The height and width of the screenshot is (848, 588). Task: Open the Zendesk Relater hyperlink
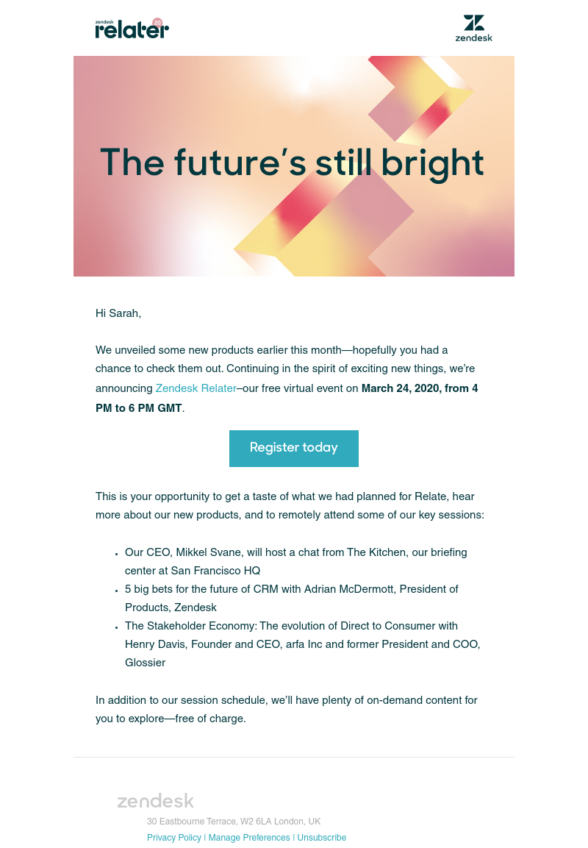(x=196, y=388)
